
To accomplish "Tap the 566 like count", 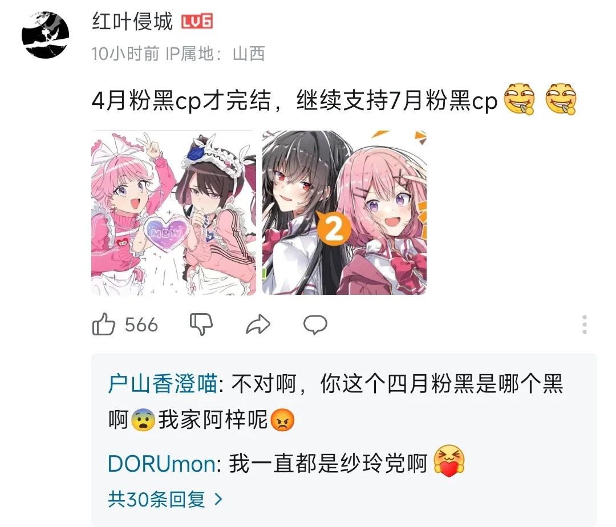I will tap(141, 325).
